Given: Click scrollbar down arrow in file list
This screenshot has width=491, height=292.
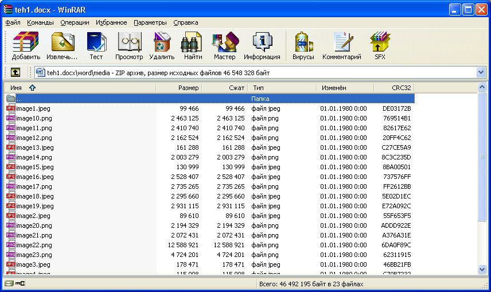Looking at the screenshot, I should point(482,269).
